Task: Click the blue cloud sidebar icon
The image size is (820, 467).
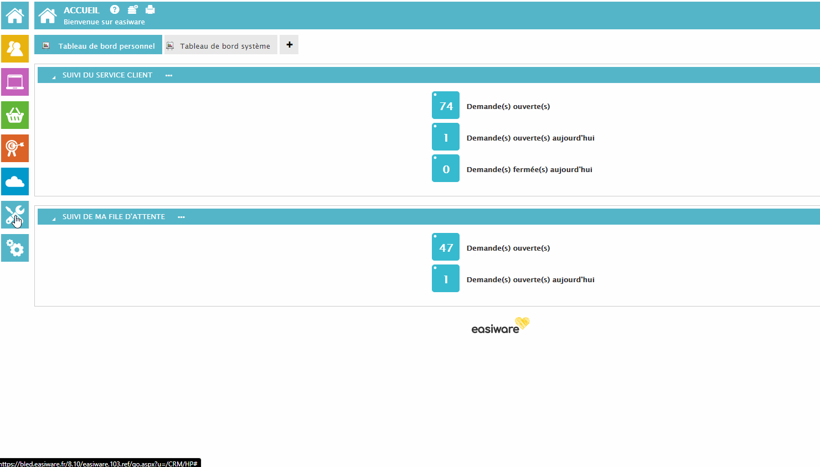Action: coord(15,181)
